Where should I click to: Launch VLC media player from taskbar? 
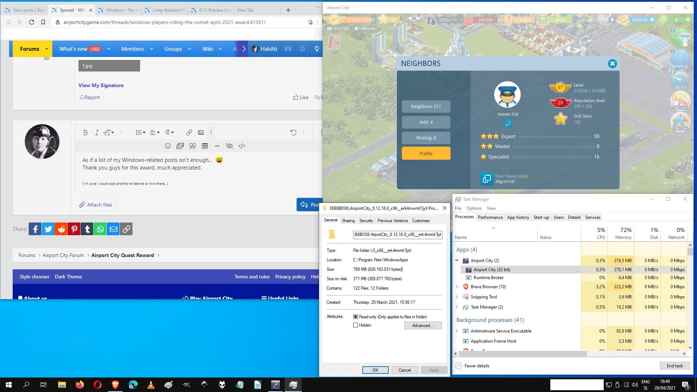click(151, 385)
